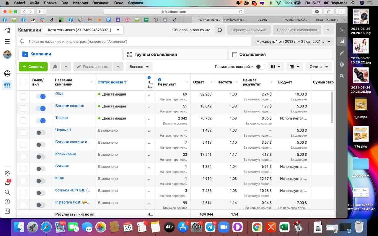The image size is (378, 236).
Task: Toggle the Посмотреть настройки switch
Action: 260,67
